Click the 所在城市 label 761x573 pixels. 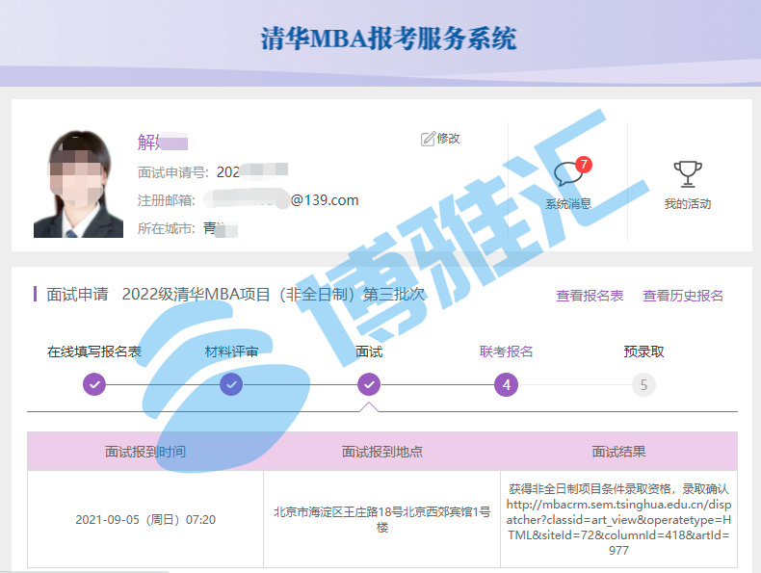click(x=166, y=228)
